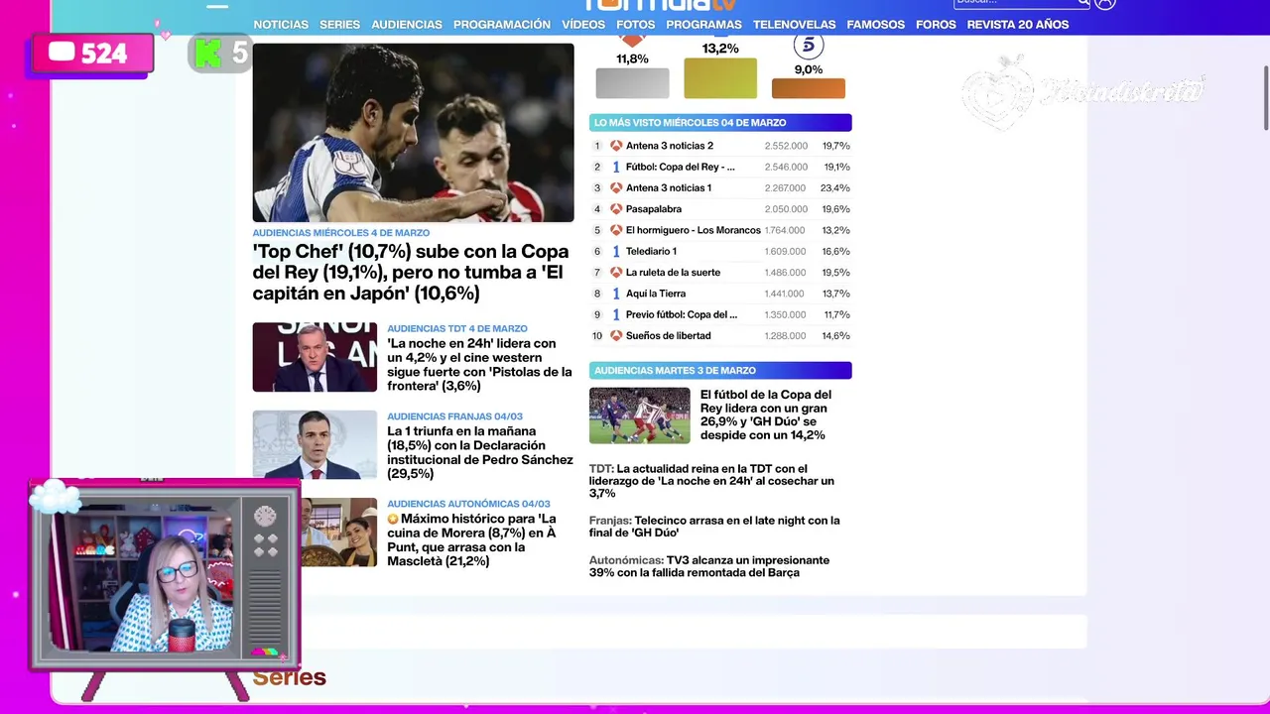Click Antena 3 icon beside Sueños de libertad
The height and width of the screenshot is (714, 1270).
(x=616, y=335)
